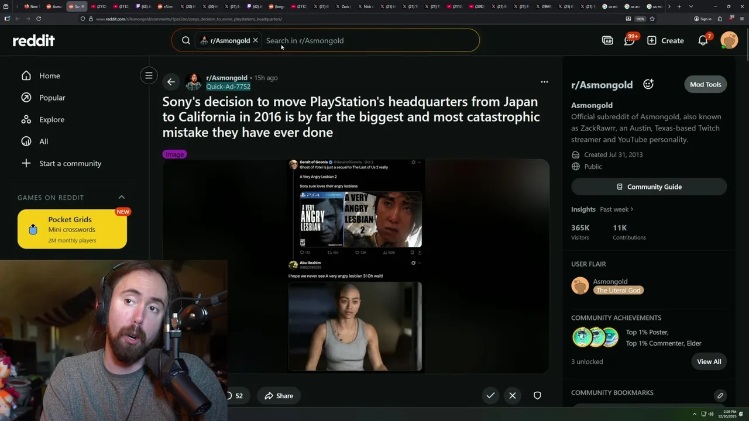Screen dimensions: 749x421
Task: Click the 190% zoom indicator
Action: (x=641, y=19)
